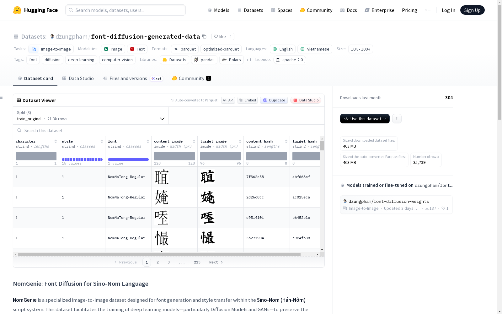Go to page 2 of the viewer

(x=158, y=262)
